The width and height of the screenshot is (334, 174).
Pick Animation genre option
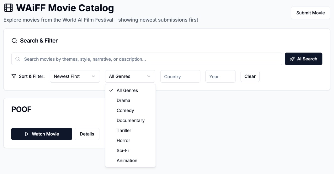coord(127,161)
